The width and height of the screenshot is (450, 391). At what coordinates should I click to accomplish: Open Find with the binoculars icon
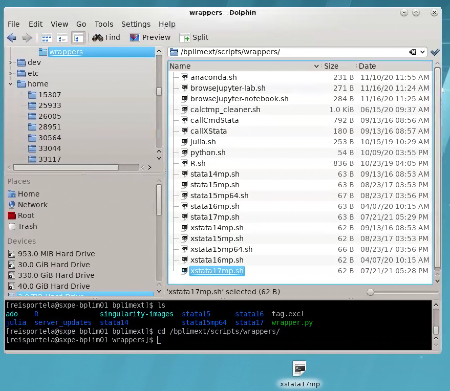(106, 38)
